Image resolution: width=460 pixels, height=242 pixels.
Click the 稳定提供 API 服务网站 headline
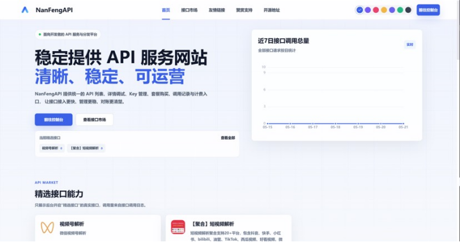coord(121,57)
